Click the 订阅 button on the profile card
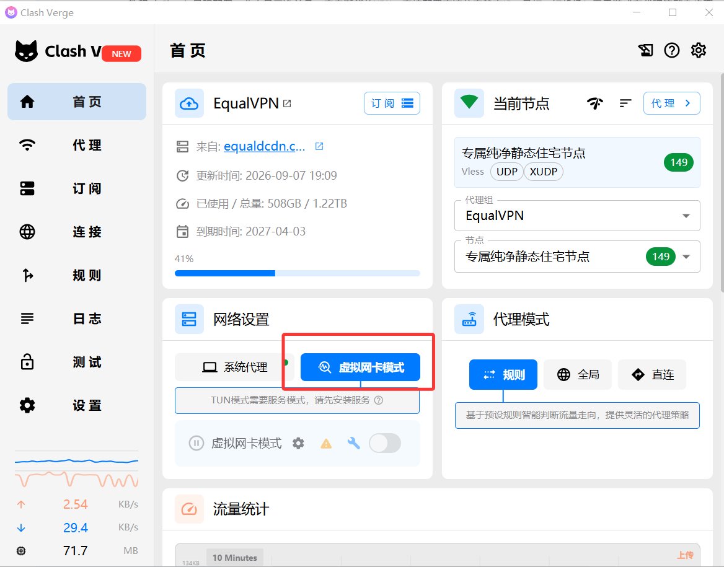 (392, 103)
